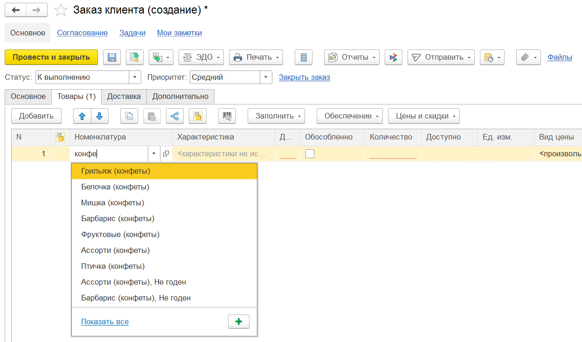Click the Номенклатура column header
The width and height of the screenshot is (582, 342).
tap(121, 137)
